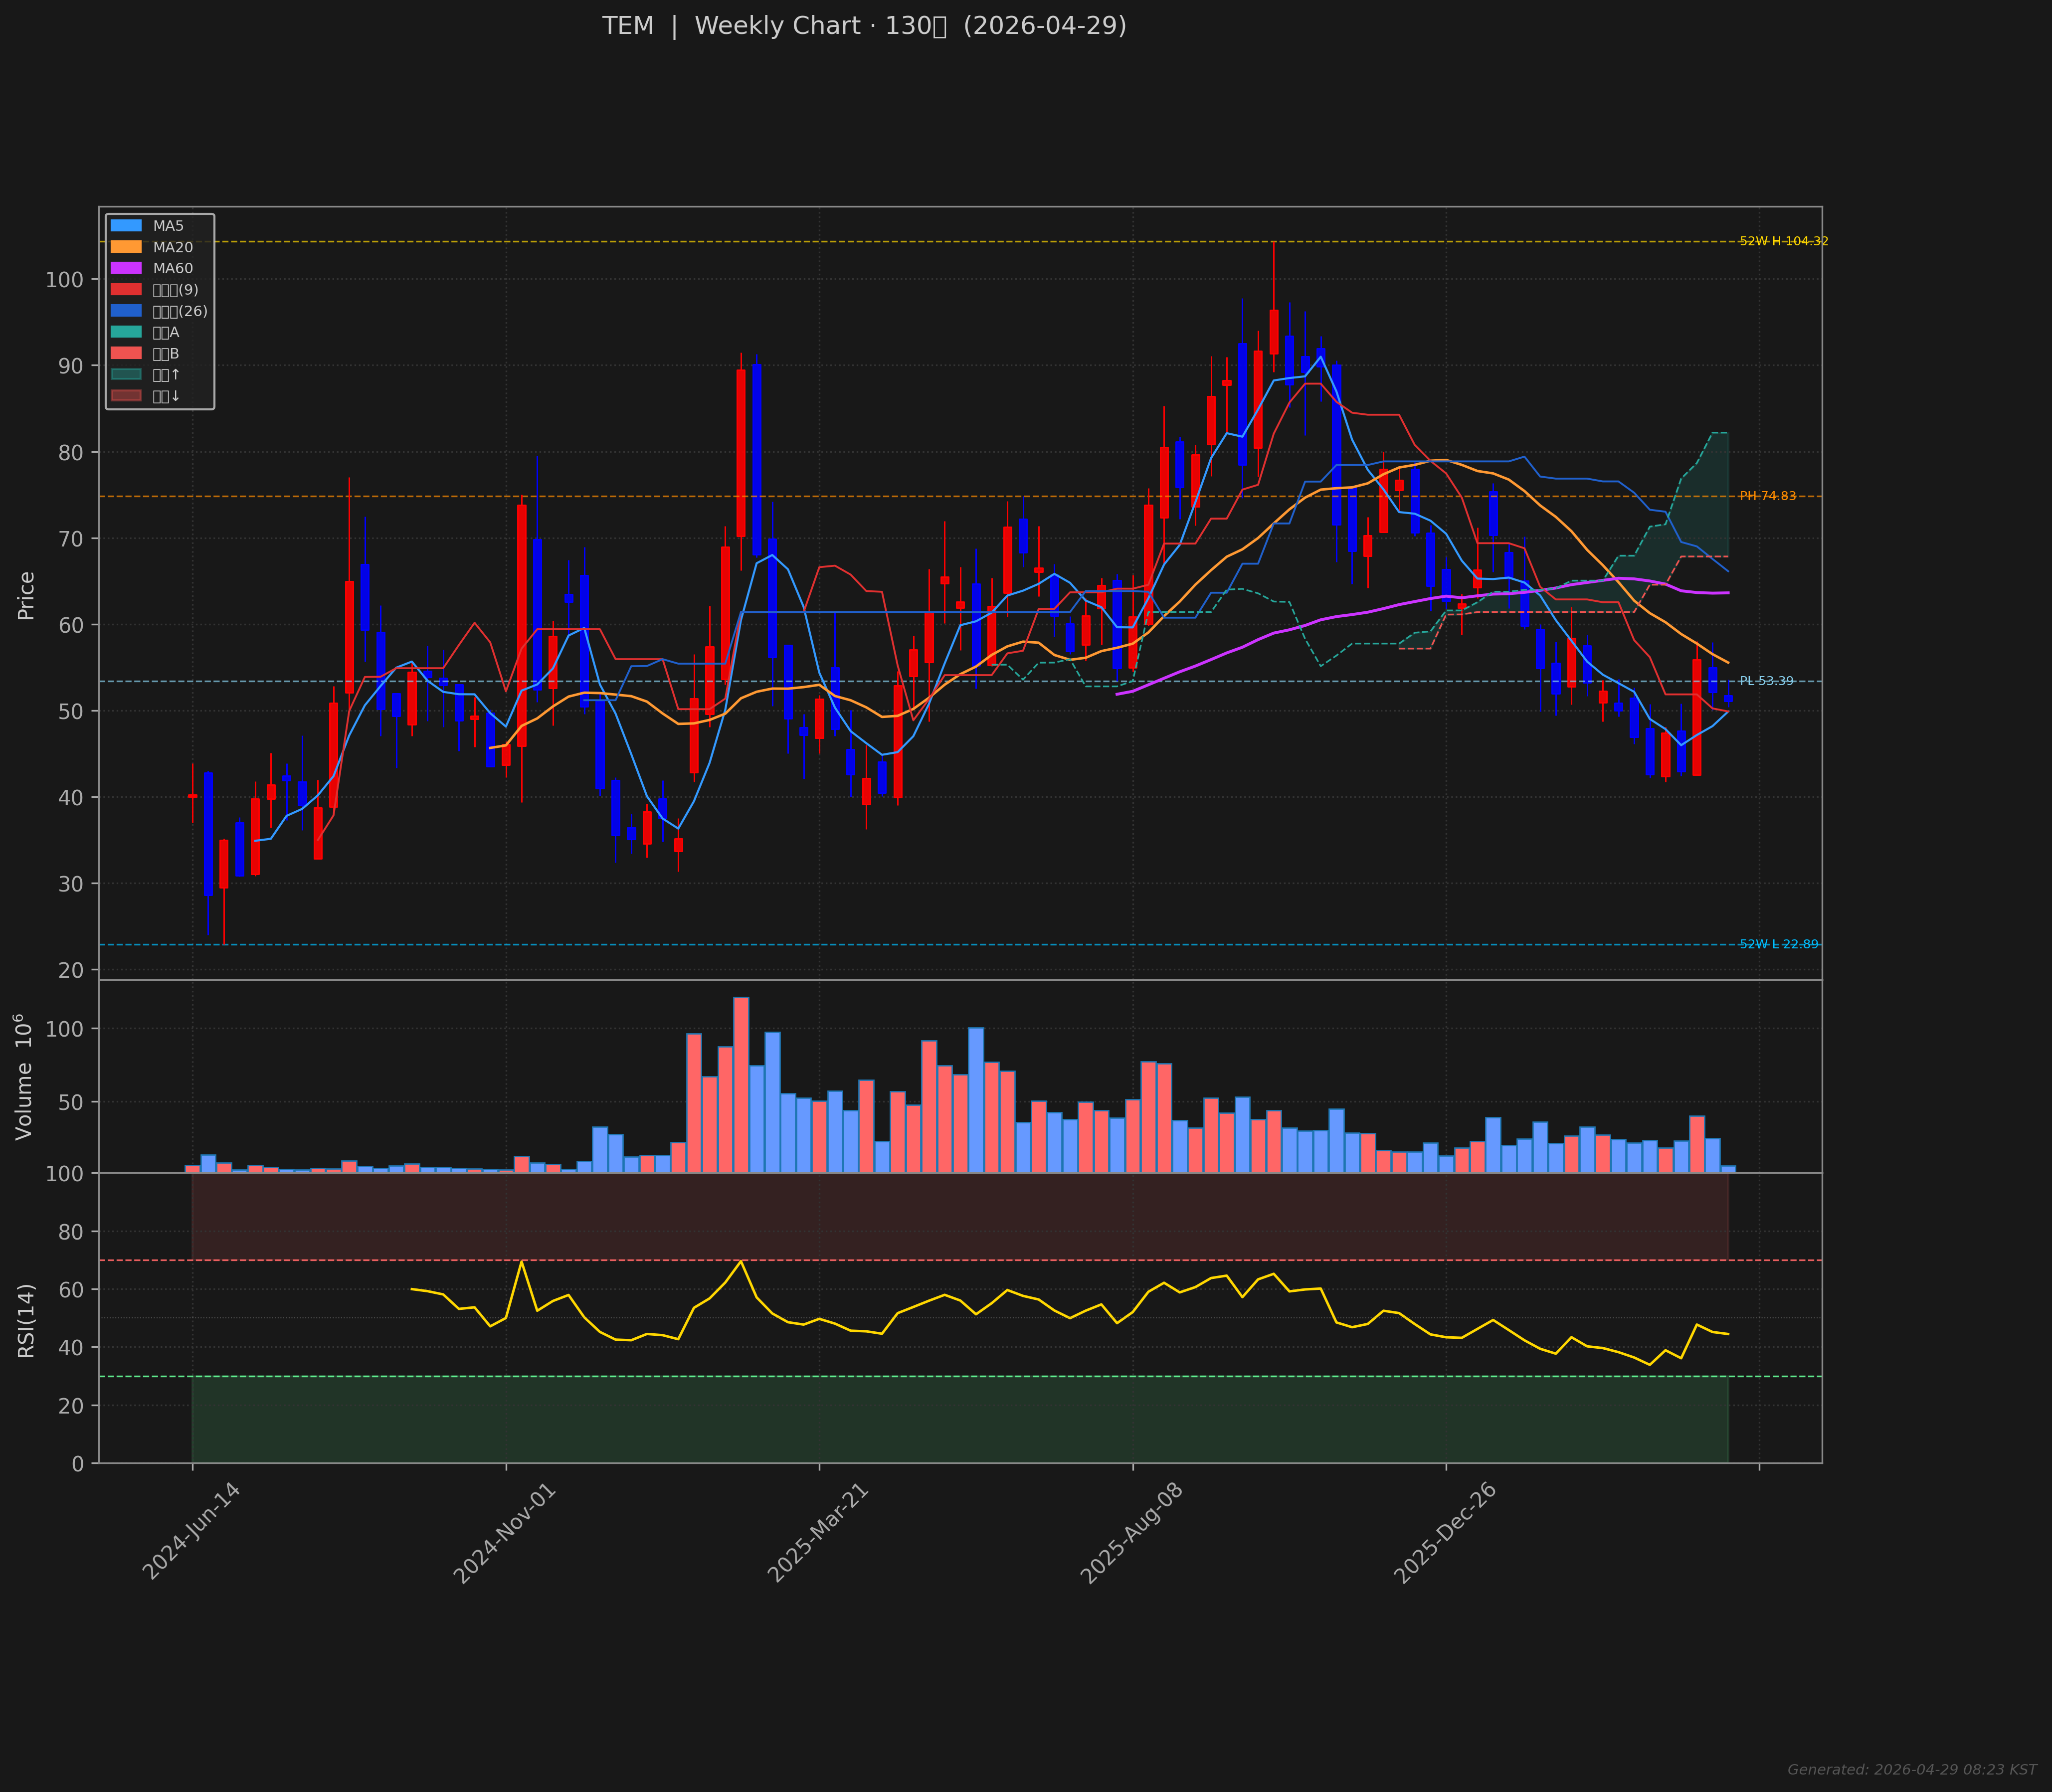Click the red (9) legend swatch
2052x1792 pixels.
click(x=126, y=290)
